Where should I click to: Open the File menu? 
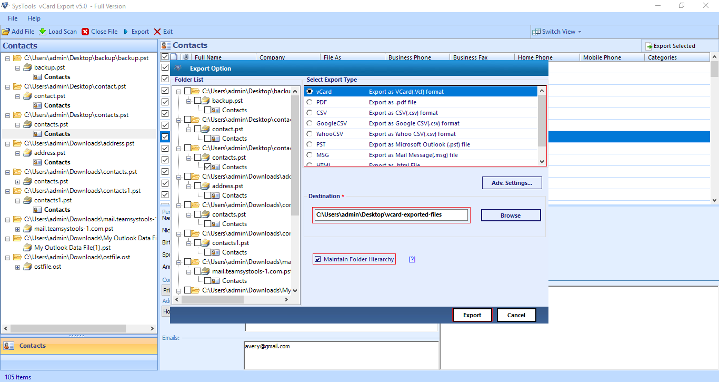13,18
